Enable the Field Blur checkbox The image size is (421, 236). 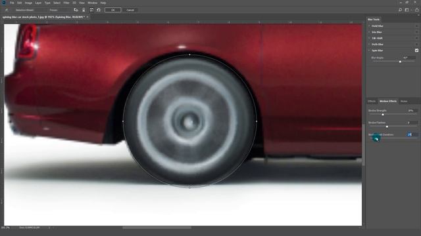416,26
